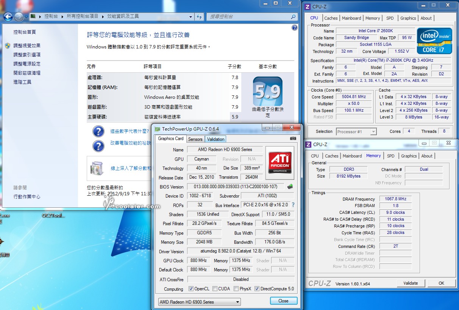
Task: Click the 5.9 base score badge
Action: [268, 91]
